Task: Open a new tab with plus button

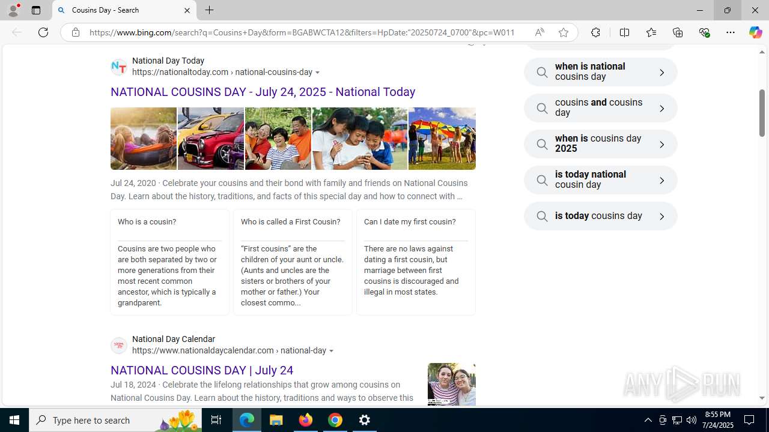Action: pyautogui.click(x=210, y=10)
